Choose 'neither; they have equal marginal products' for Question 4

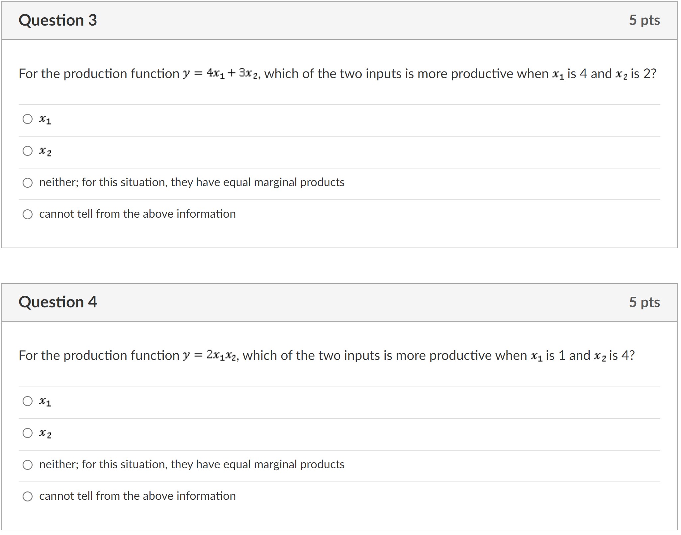(x=27, y=464)
